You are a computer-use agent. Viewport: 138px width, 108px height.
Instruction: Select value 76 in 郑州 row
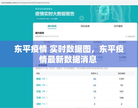click(x=121, y=85)
